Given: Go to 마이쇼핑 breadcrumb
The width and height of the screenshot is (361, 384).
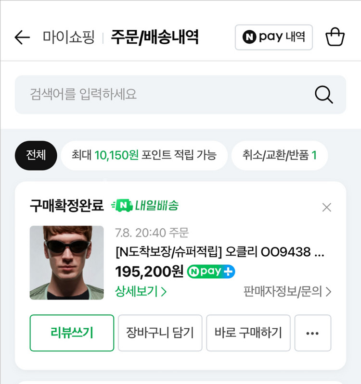Looking at the screenshot, I should coord(68,37).
